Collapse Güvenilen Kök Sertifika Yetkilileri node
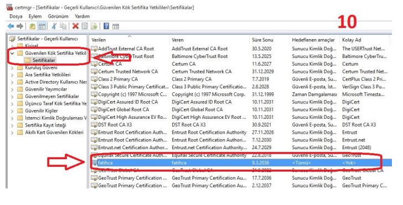The width and height of the screenshot is (403, 205). (x=12, y=54)
